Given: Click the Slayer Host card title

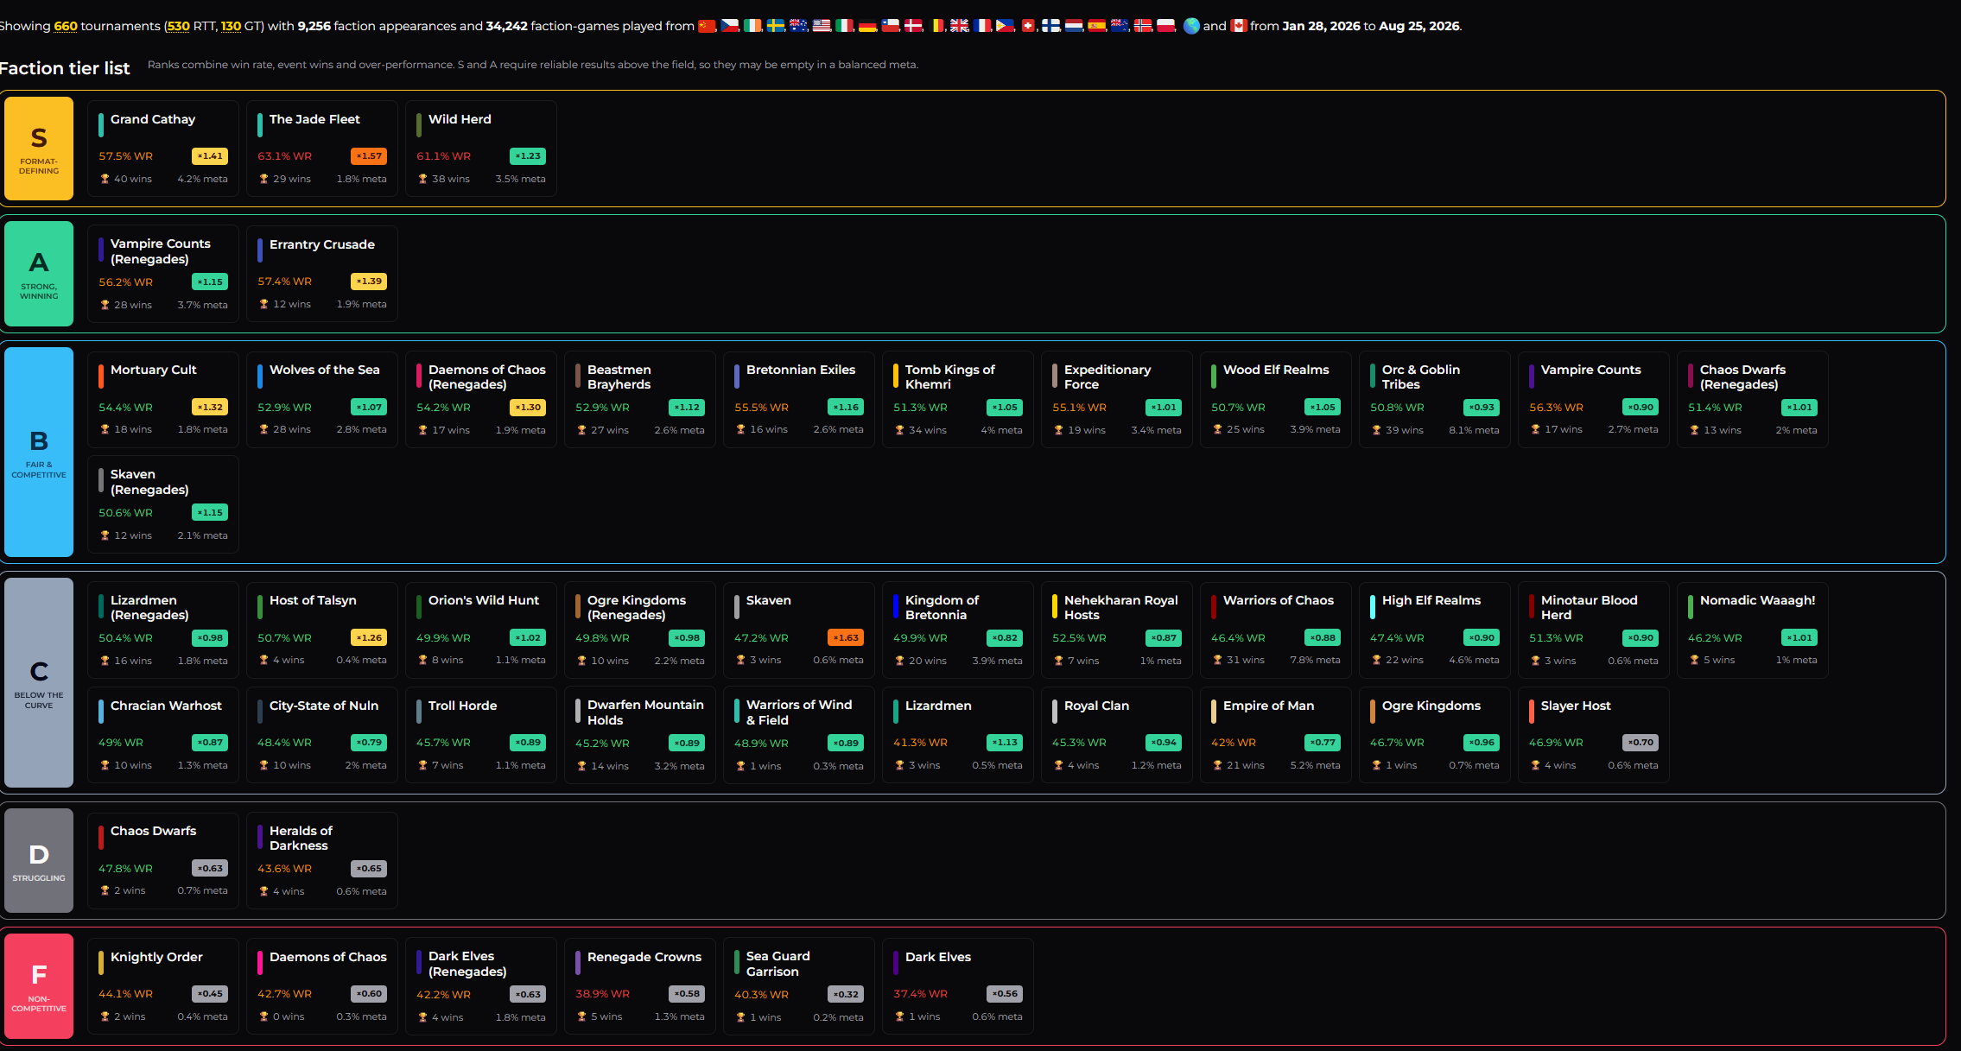Looking at the screenshot, I should [x=1576, y=706].
